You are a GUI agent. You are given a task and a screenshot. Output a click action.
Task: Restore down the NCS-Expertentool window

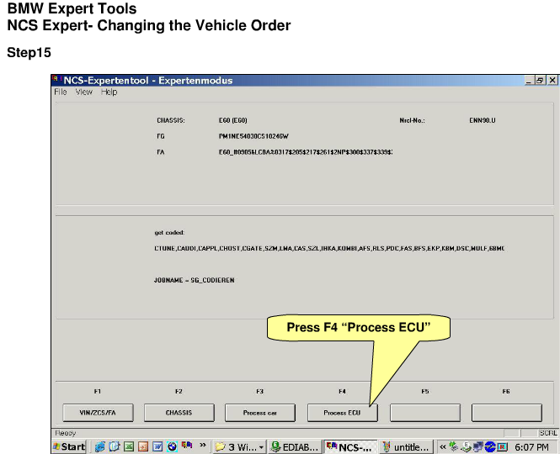(540, 80)
